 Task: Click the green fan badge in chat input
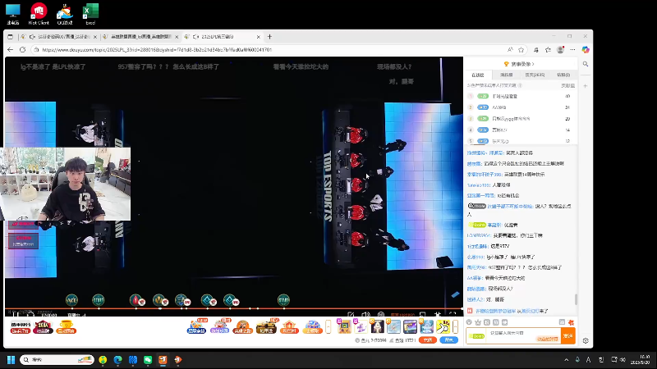click(x=477, y=336)
